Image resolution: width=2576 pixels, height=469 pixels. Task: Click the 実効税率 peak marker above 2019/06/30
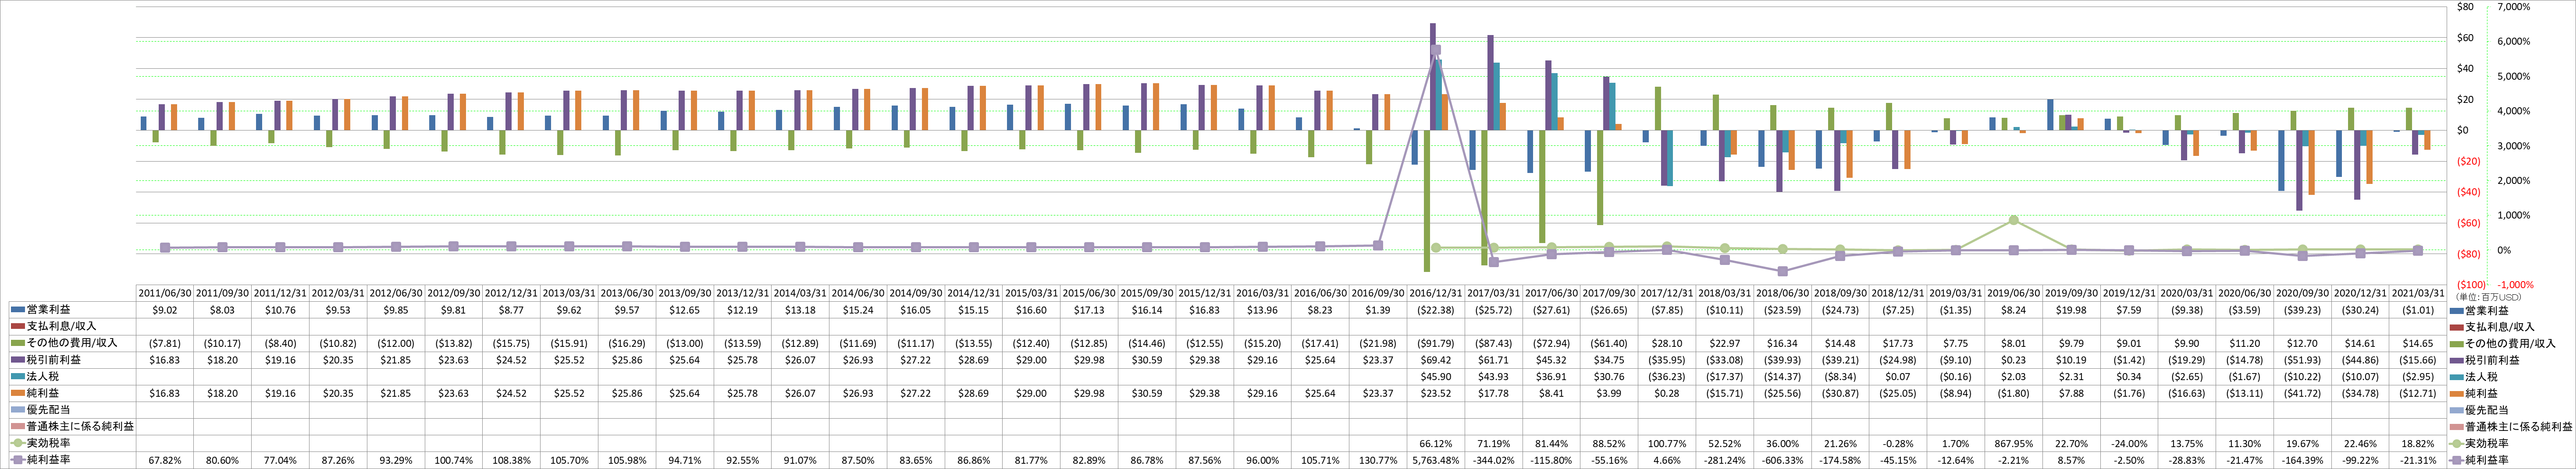[x=2014, y=221]
